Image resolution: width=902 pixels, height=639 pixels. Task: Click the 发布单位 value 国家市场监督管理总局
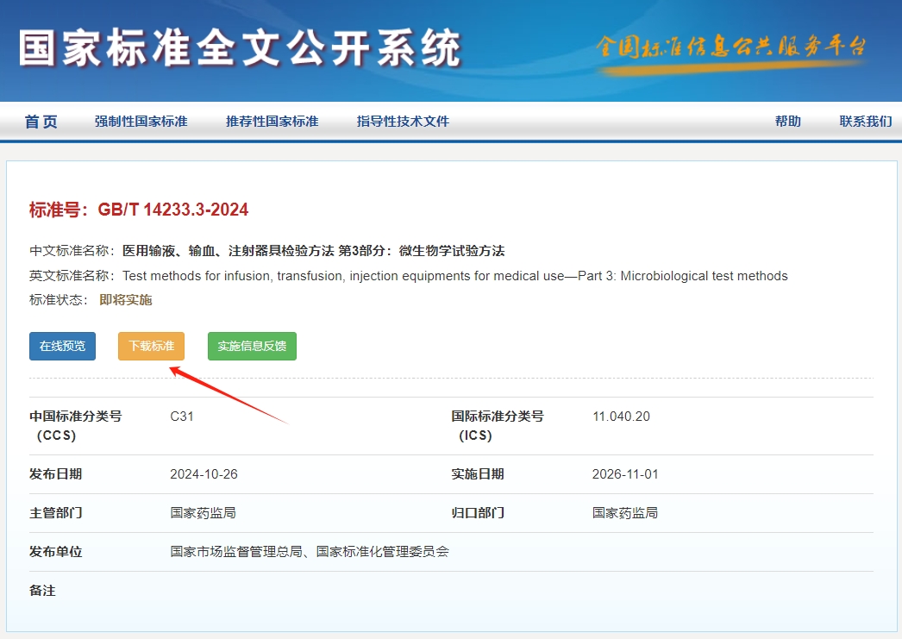236,551
